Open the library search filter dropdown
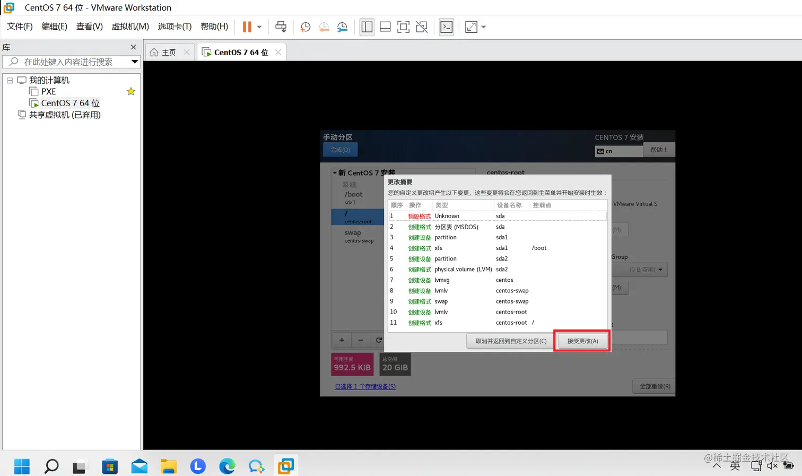 click(135, 62)
